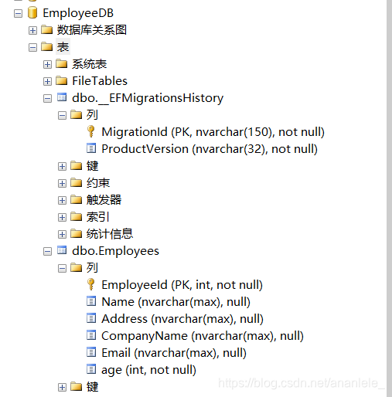Image resolution: width=392 pixels, height=397 pixels.
Task: Expand the 系统表 folder
Action: (47, 64)
